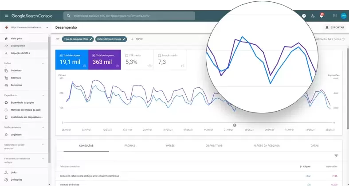Switch to the ASPETO DA PESQUISA tab
Screen dimensions: 349x186
(x=267, y=146)
